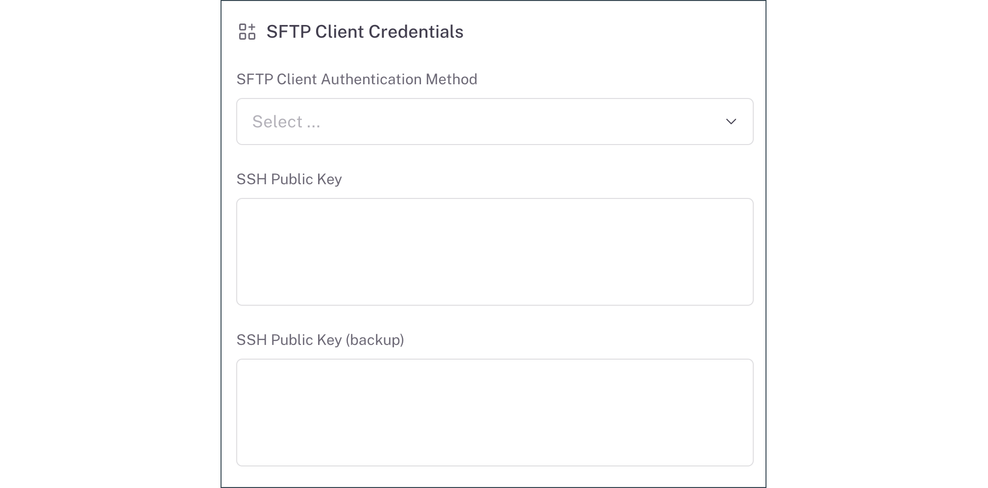Image resolution: width=988 pixels, height=488 pixels.
Task: Click the SFTP Client Credentials heading
Action: pos(364,31)
